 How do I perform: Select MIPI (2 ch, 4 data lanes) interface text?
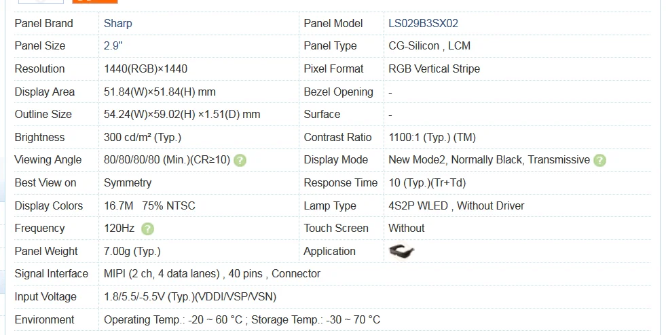coord(162,274)
